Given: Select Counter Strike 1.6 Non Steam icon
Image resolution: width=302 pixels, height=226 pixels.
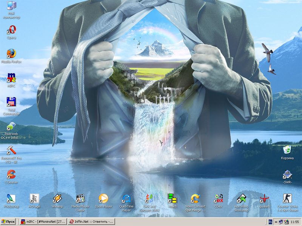Looking at the screenshot, I should pyautogui.click(x=287, y=198).
